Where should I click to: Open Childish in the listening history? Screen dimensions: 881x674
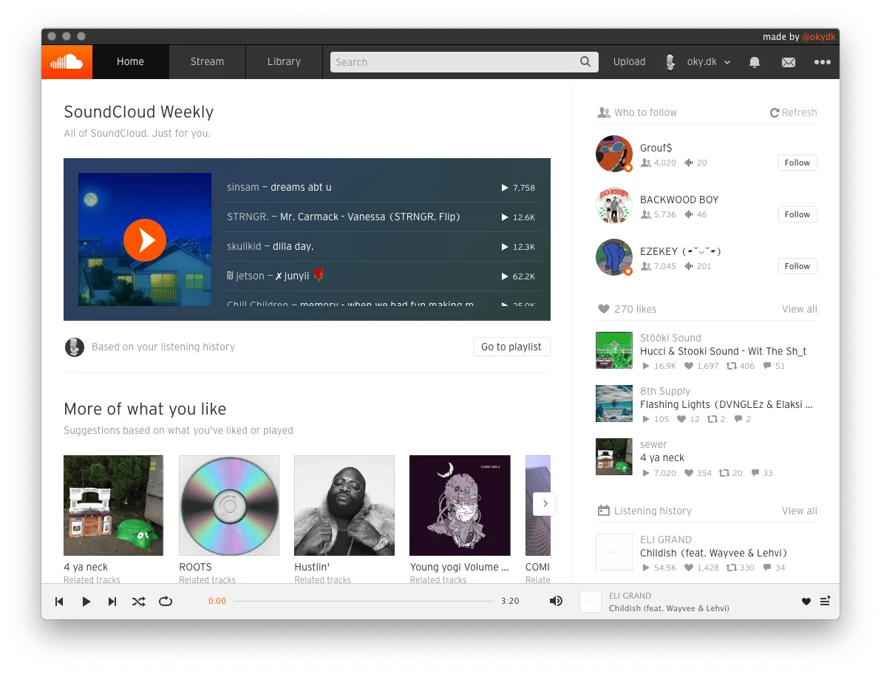point(713,553)
